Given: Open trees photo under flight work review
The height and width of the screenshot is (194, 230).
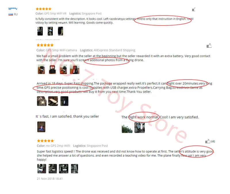Looking at the screenshot, I should 127,127.
